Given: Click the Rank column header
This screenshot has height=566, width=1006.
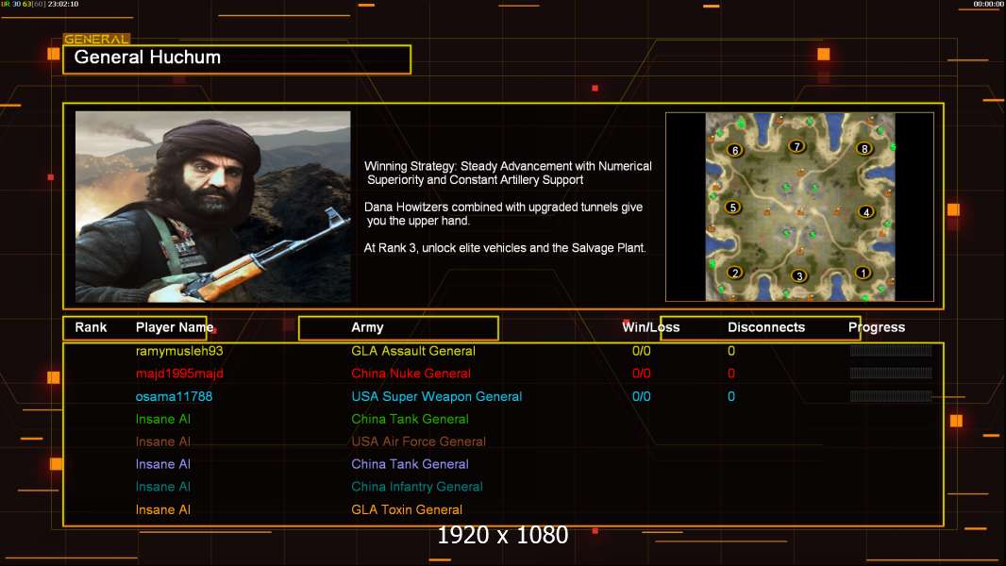Looking at the screenshot, I should [x=91, y=327].
